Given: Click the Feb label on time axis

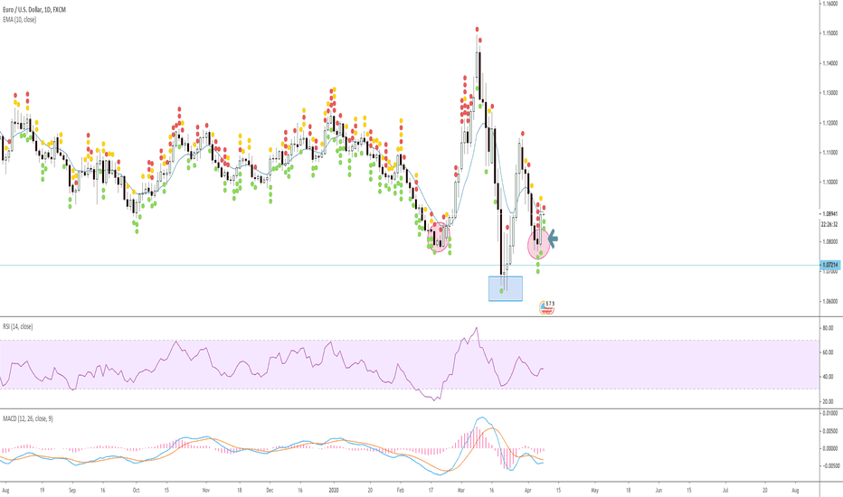Looking at the screenshot, I should [x=400, y=491].
